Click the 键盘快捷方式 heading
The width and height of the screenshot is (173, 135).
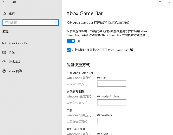coord(78,65)
